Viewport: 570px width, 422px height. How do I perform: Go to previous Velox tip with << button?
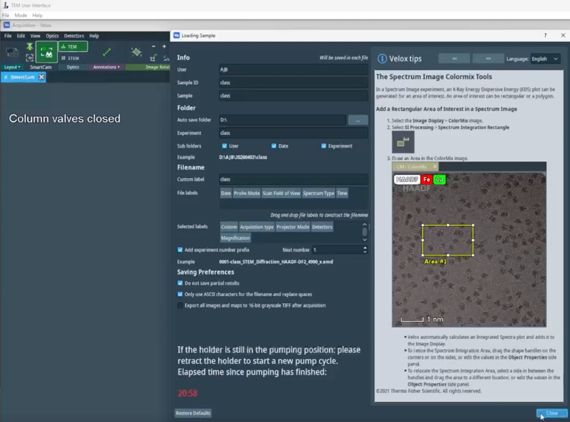tap(454, 59)
